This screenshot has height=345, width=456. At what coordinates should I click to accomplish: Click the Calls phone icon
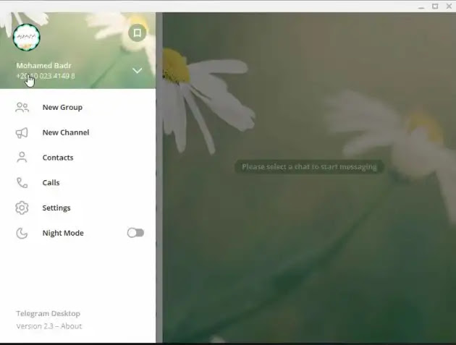[x=22, y=183]
